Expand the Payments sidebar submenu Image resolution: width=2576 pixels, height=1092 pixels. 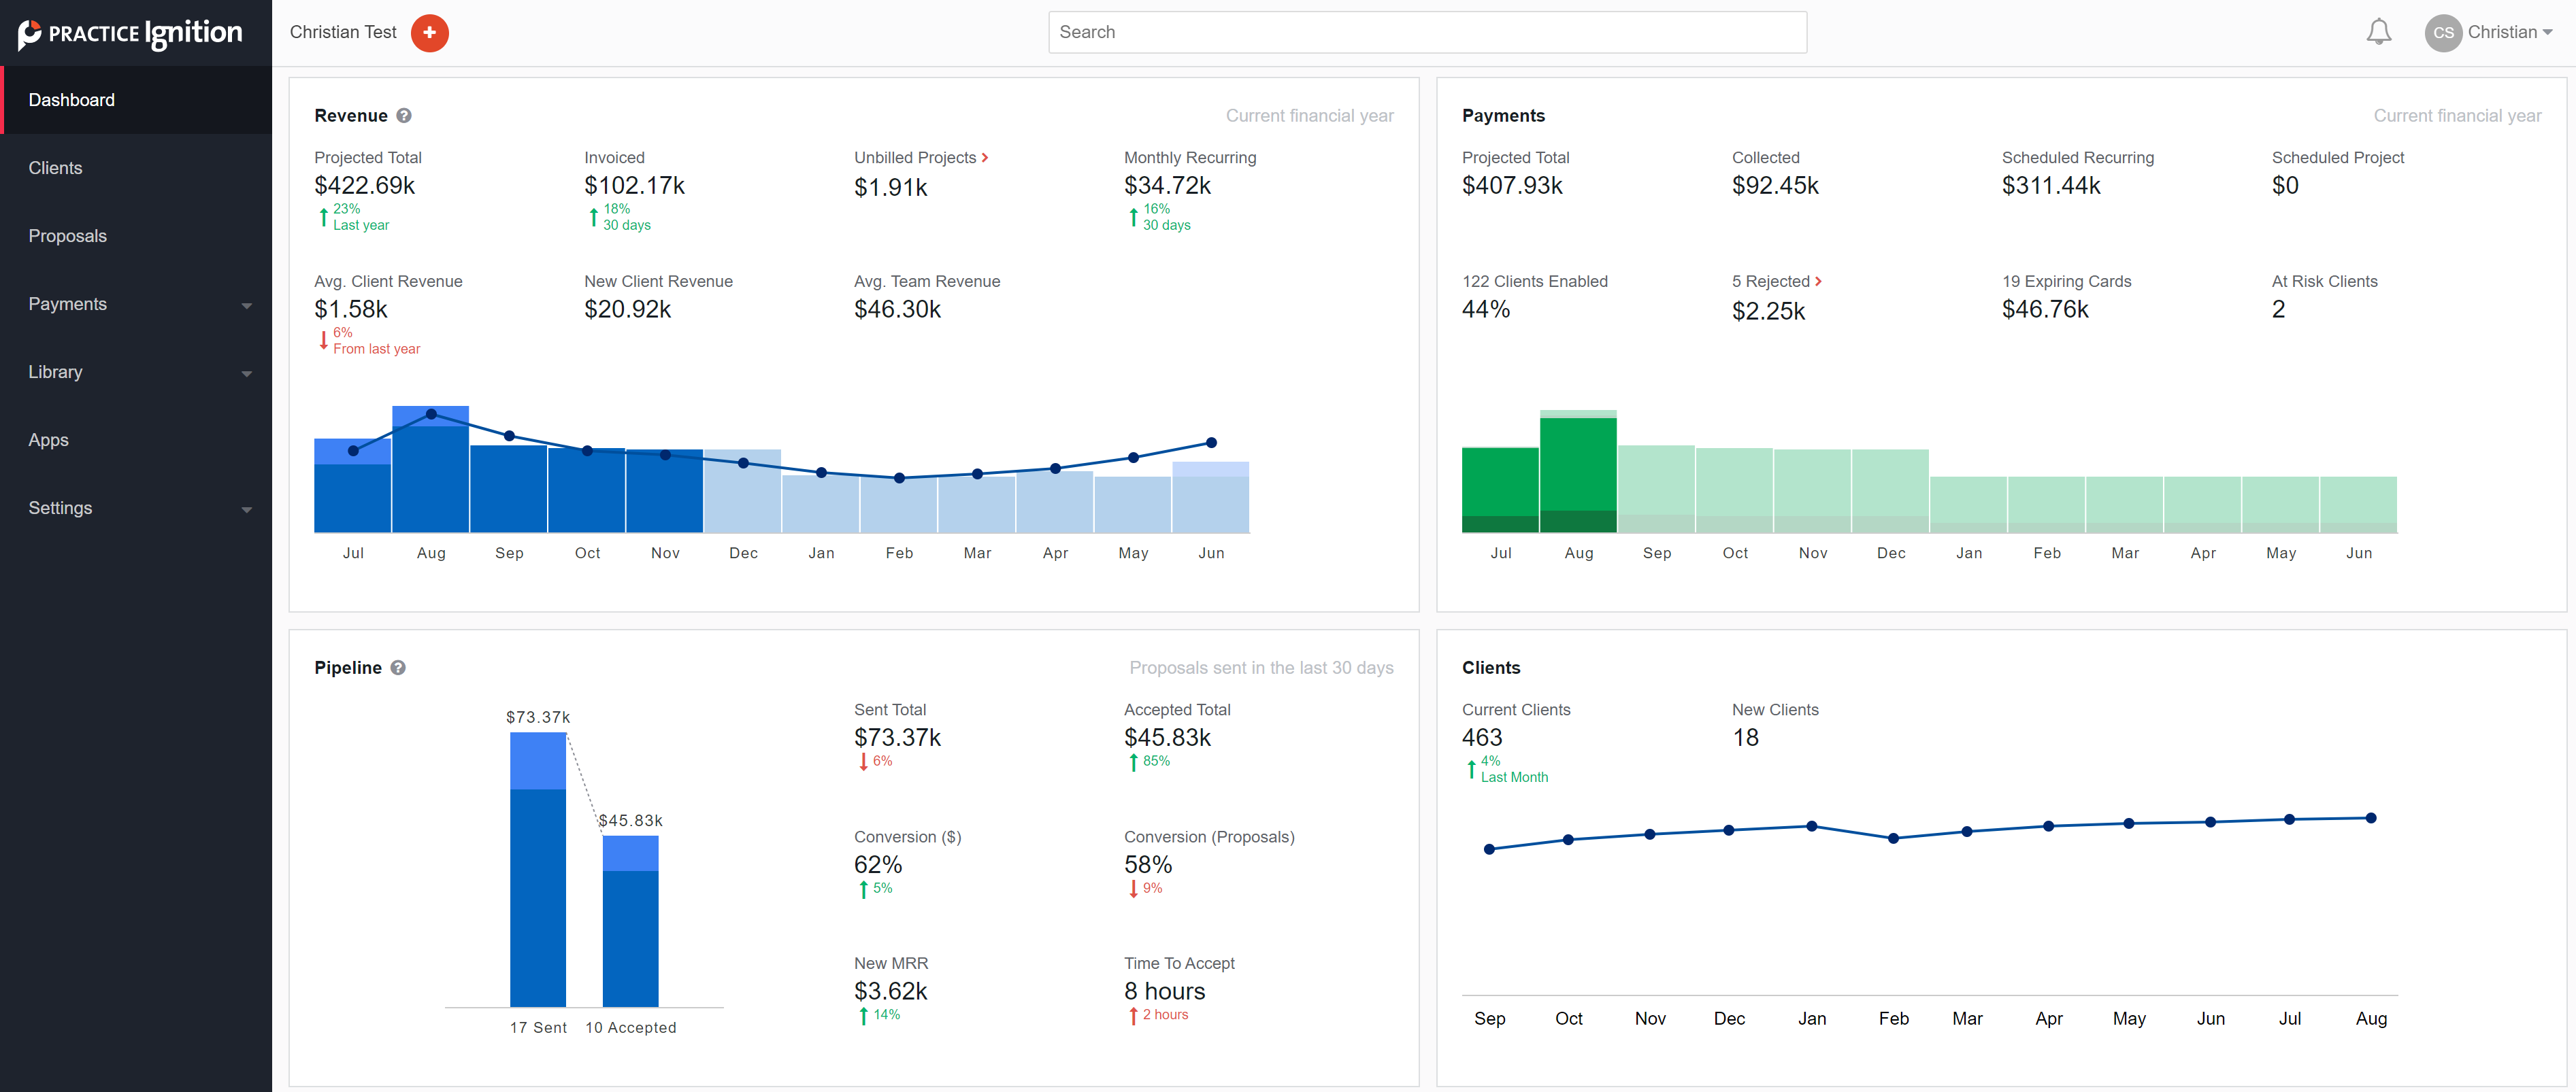click(x=246, y=305)
